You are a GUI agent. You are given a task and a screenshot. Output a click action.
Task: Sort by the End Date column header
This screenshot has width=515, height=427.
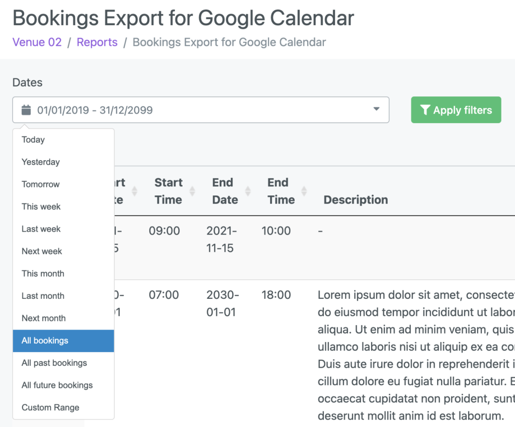225,191
